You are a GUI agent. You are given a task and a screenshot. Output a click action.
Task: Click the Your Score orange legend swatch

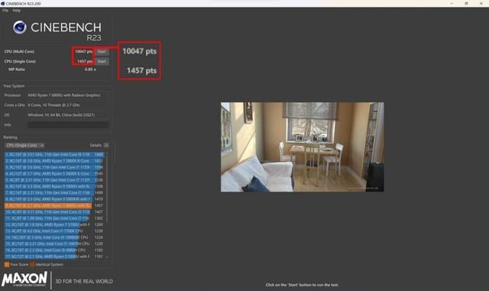click(x=7, y=264)
